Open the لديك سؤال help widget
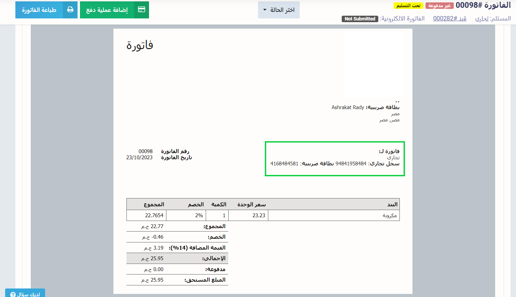This screenshot has height=297, width=516. point(25,294)
